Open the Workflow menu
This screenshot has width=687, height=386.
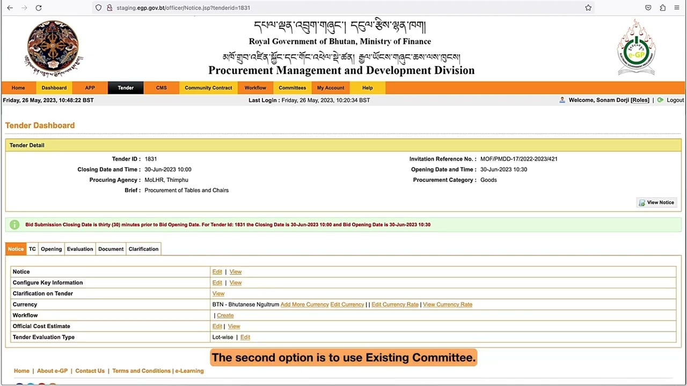255,88
